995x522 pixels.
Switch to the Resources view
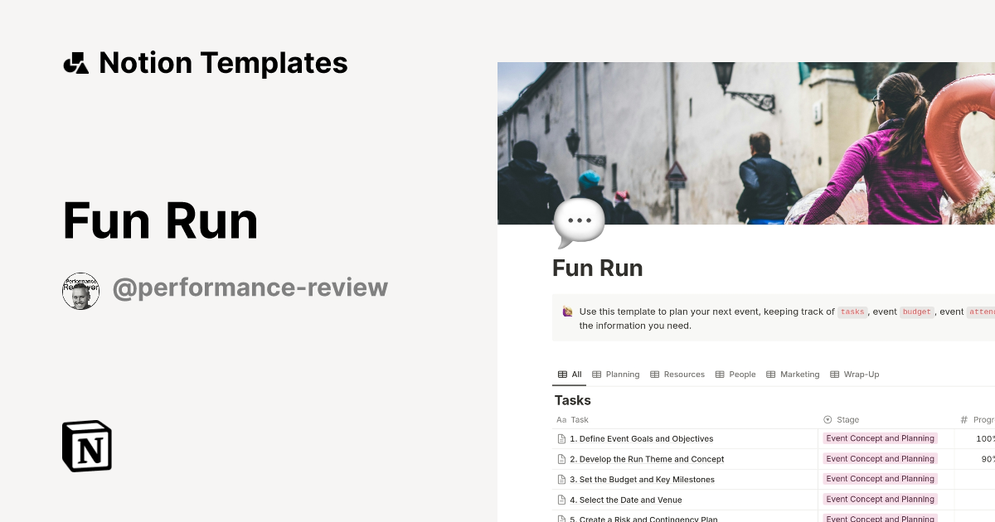click(677, 374)
